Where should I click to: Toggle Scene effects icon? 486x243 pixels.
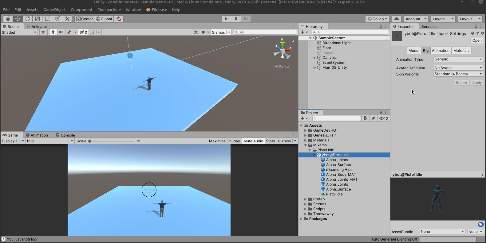click(69, 32)
